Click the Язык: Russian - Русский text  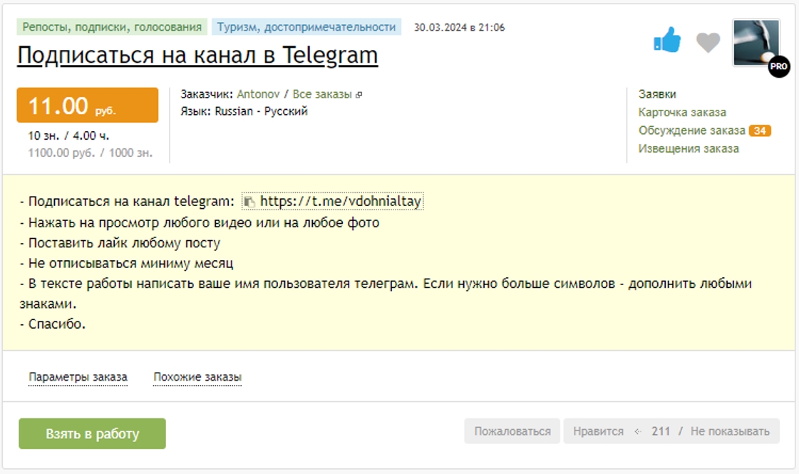(244, 111)
